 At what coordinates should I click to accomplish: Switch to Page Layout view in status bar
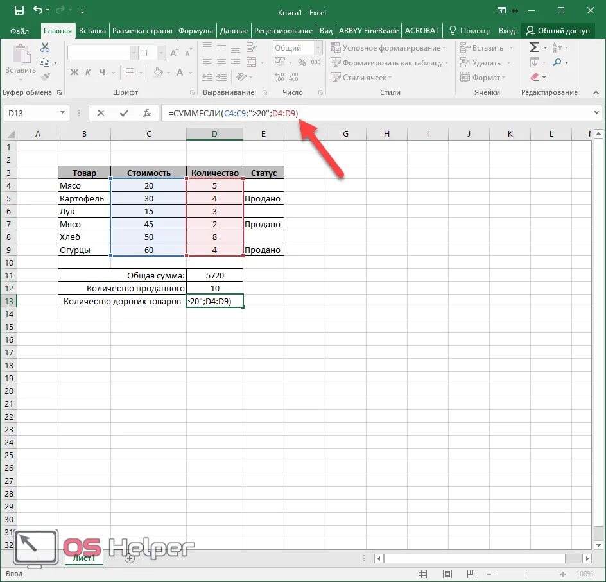[x=447, y=574]
